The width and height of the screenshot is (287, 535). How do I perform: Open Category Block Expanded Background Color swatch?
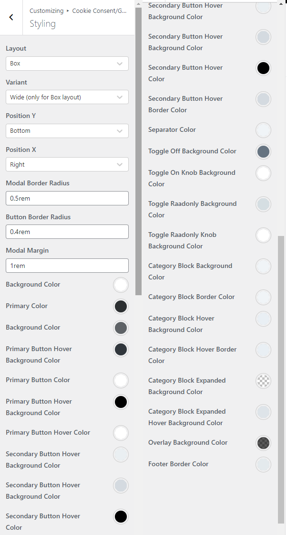pyautogui.click(x=264, y=381)
